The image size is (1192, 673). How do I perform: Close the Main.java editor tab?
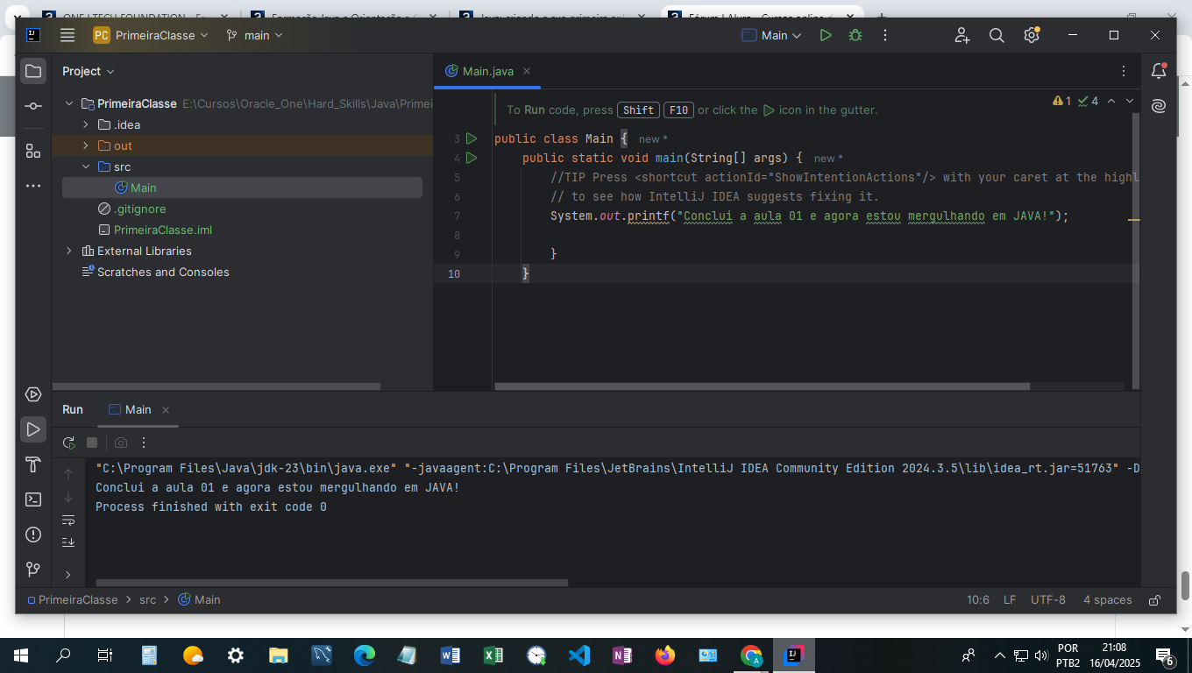(x=525, y=71)
